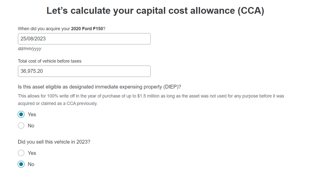Click 'Did you sell this vehicle in 2023?' text
Screen dimensions: 318x185
54,142
